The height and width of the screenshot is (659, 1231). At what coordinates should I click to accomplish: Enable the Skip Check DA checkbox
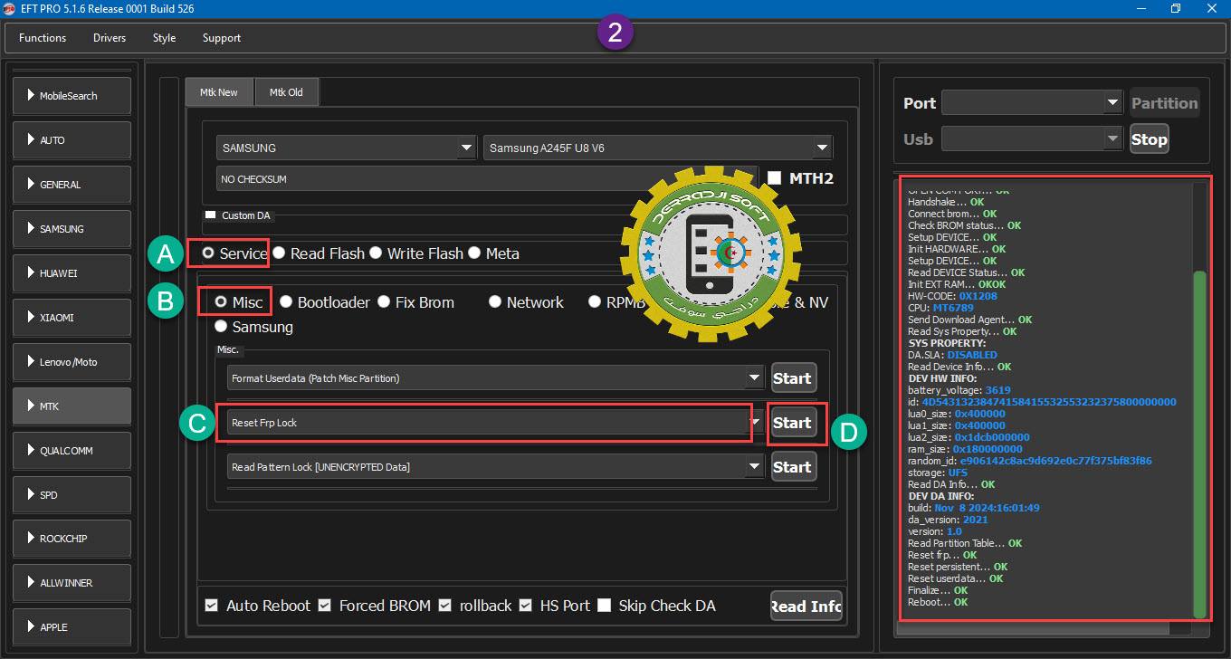(604, 606)
